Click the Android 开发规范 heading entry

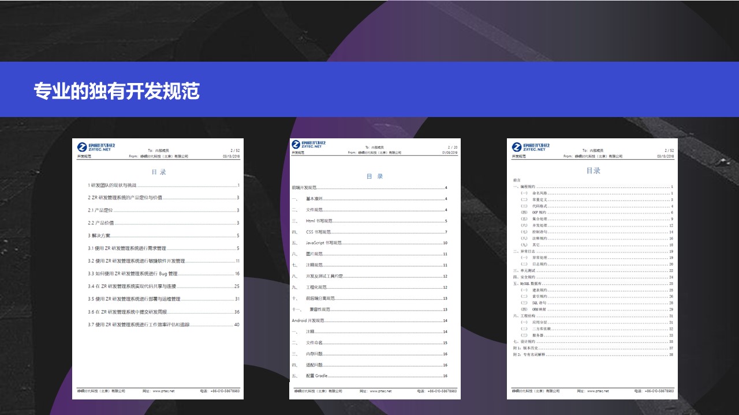(369, 320)
